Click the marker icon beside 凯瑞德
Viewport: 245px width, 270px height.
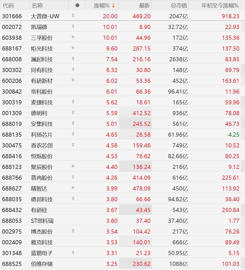click(73, 26)
